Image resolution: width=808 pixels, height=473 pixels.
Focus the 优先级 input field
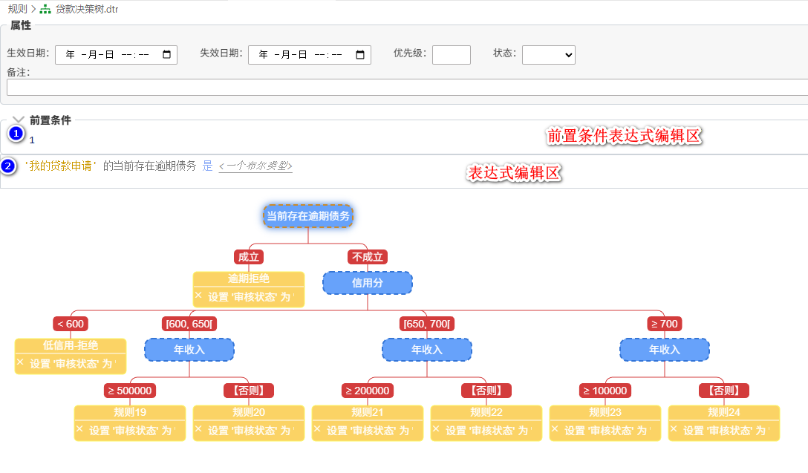451,55
